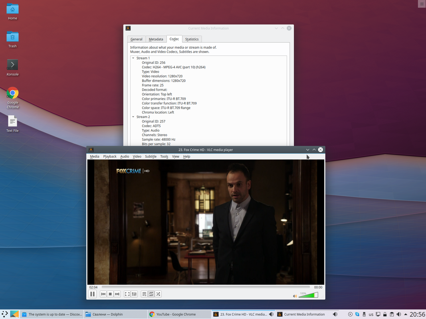Adjust the VLC volume slider
Viewport: 426px width, 319px height.
pyautogui.click(x=308, y=295)
